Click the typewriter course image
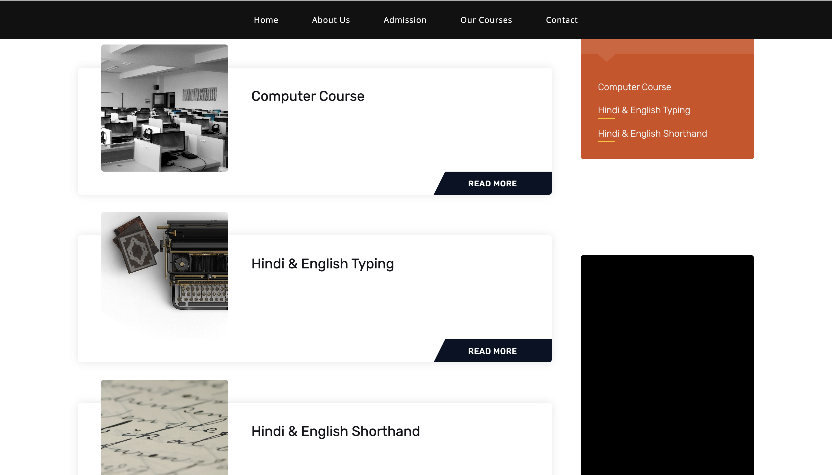 pos(164,275)
